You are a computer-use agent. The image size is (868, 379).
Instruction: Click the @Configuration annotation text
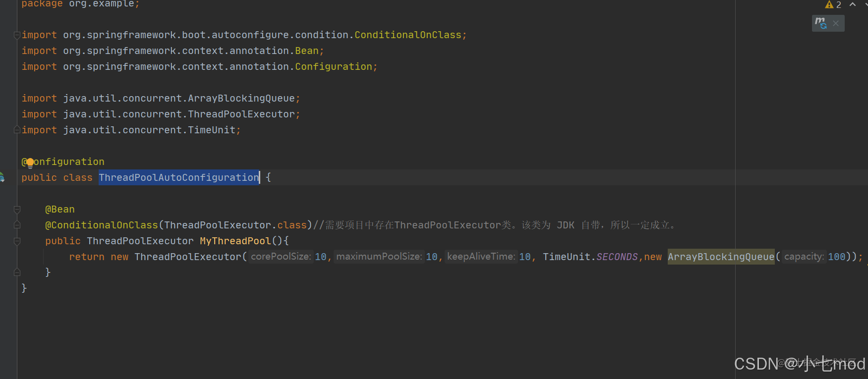coord(63,162)
